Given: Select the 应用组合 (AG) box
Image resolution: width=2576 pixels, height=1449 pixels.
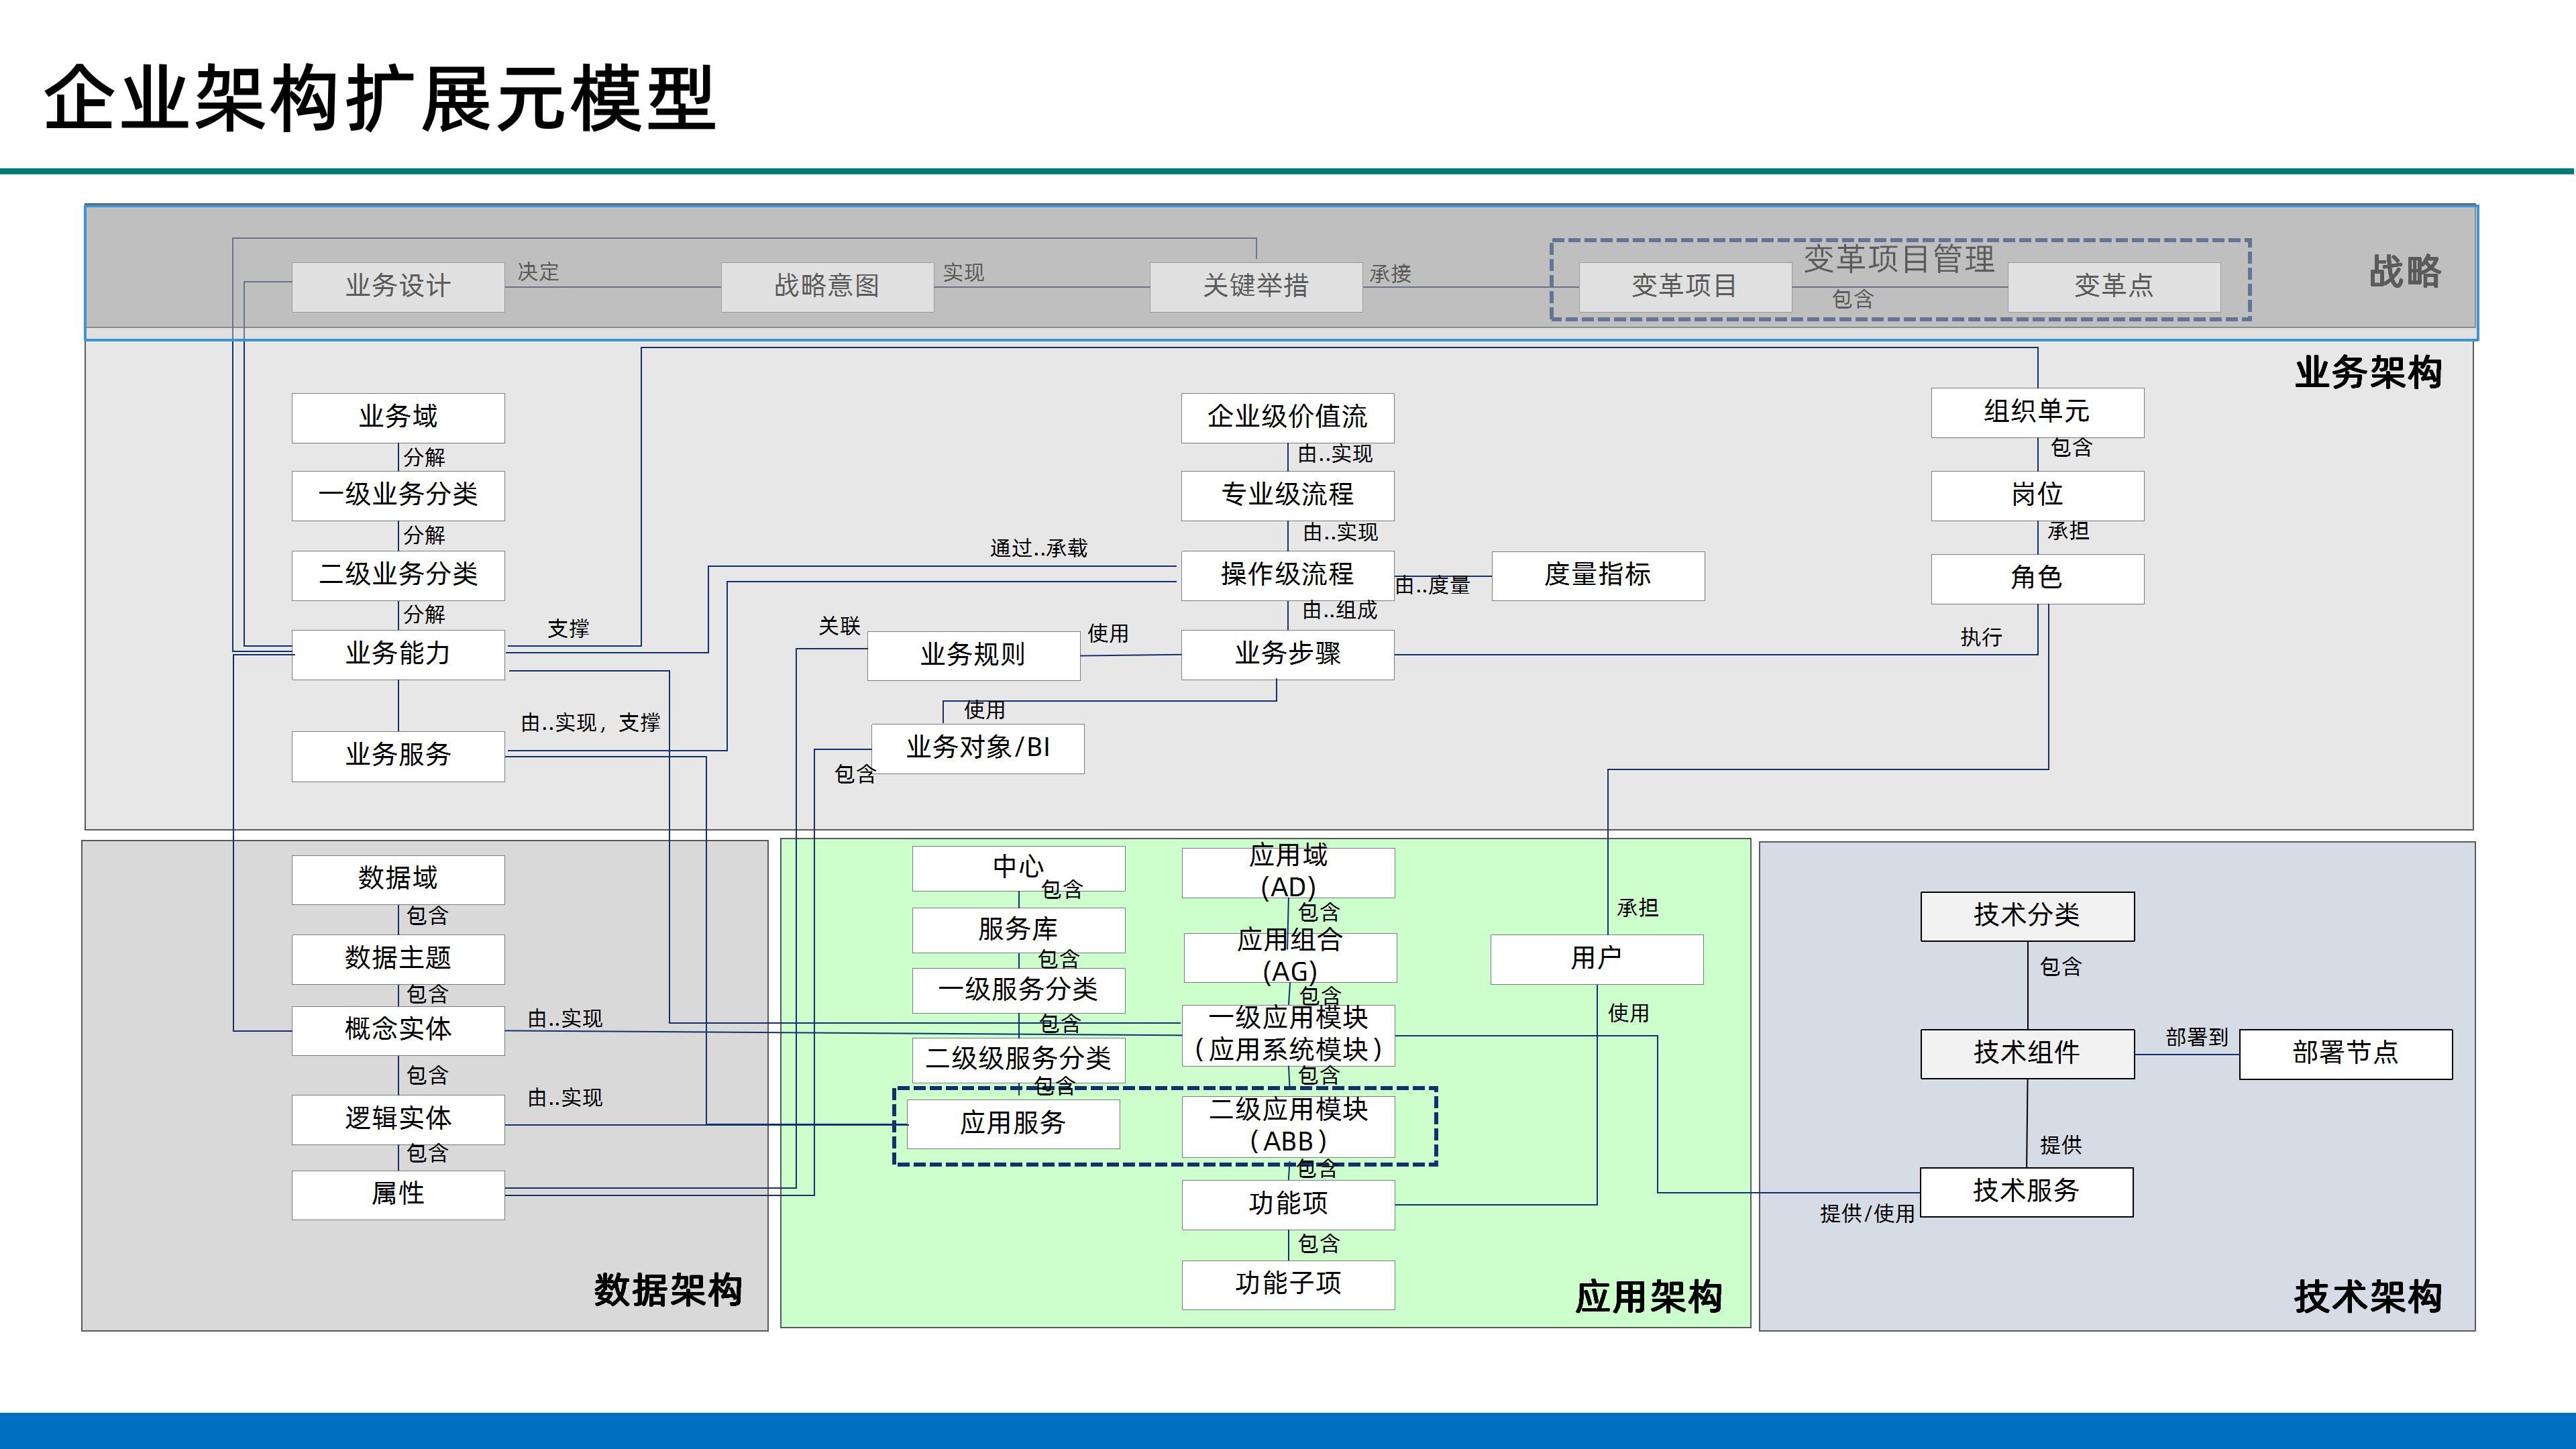Looking at the screenshot, I should tap(1290, 957).
